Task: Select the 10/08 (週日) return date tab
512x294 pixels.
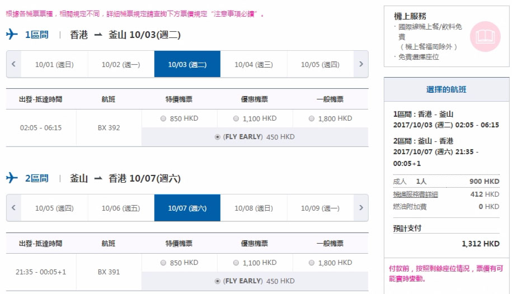Action: tap(253, 208)
